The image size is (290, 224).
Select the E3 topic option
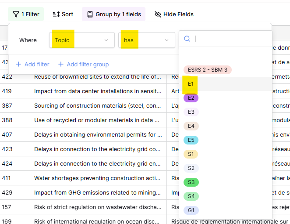(191, 112)
